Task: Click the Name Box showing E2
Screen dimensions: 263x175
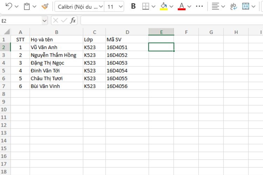Action: point(21,21)
